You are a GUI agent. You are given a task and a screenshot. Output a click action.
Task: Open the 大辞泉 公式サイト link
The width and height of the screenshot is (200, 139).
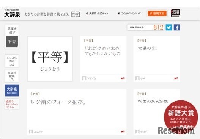click(97, 14)
